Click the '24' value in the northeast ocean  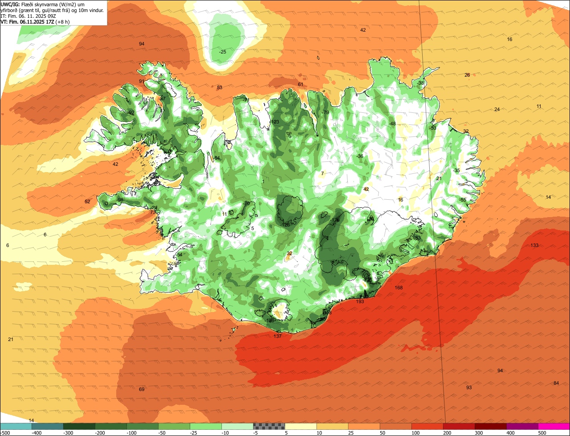497,110
